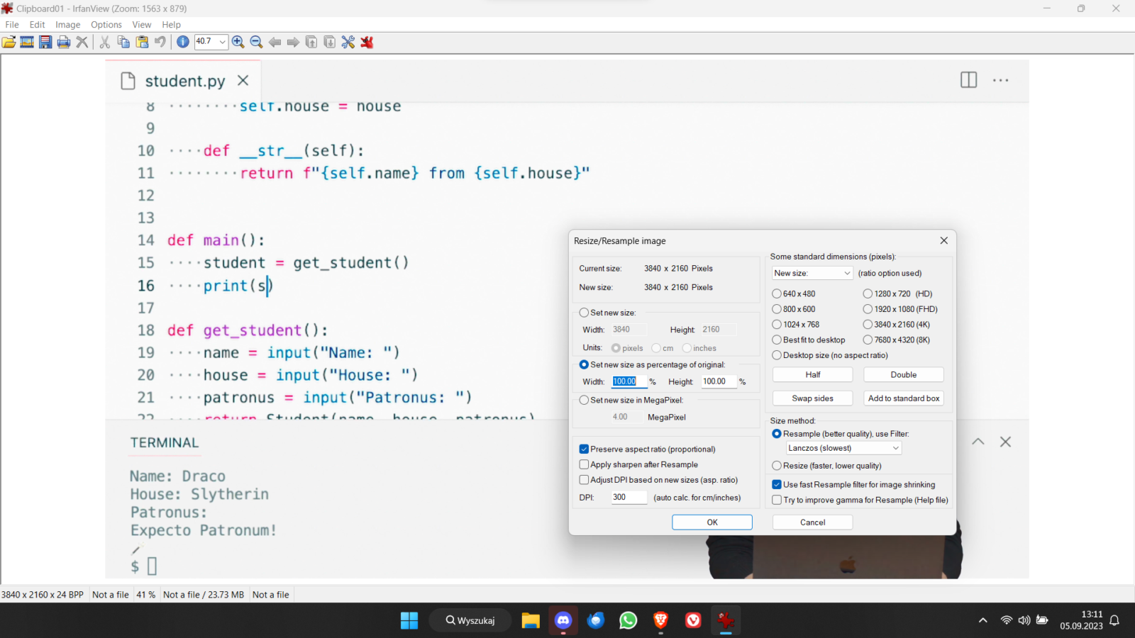Enable Apply sharpen after Resample checkbox

[x=584, y=465]
